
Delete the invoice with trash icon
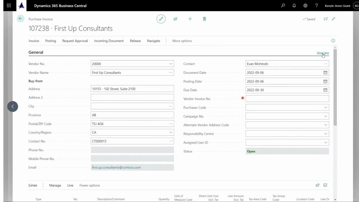pyautogui.click(x=204, y=19)
